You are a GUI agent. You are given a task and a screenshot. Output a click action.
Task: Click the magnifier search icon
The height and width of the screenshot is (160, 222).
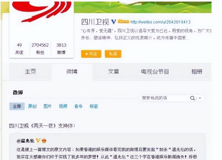point(192,98)
